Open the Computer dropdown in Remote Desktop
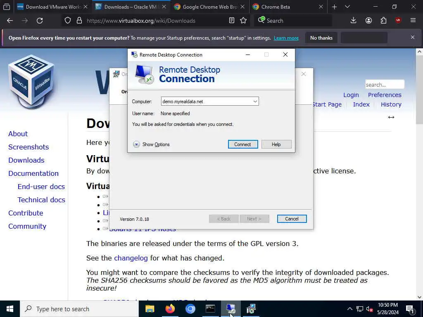Viewport: 423px width, 317px height. click(x=255, y=102)
